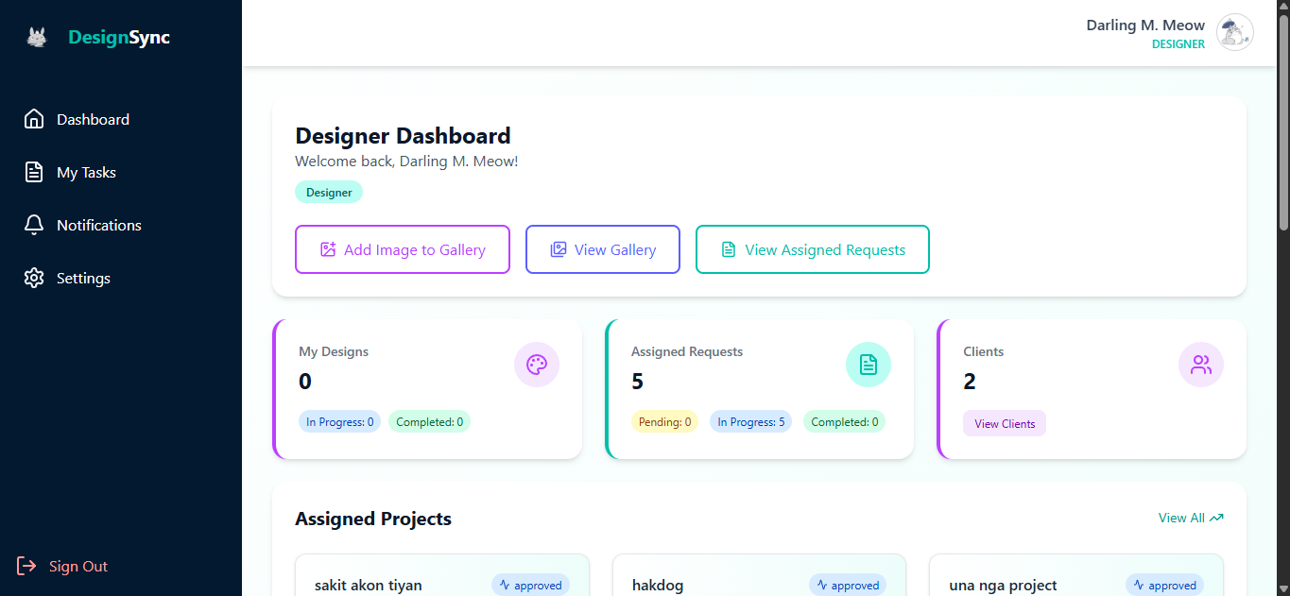This screenshot has width=1290, height=596.
Task: Open View Gallery button
Action: point(602,249)
